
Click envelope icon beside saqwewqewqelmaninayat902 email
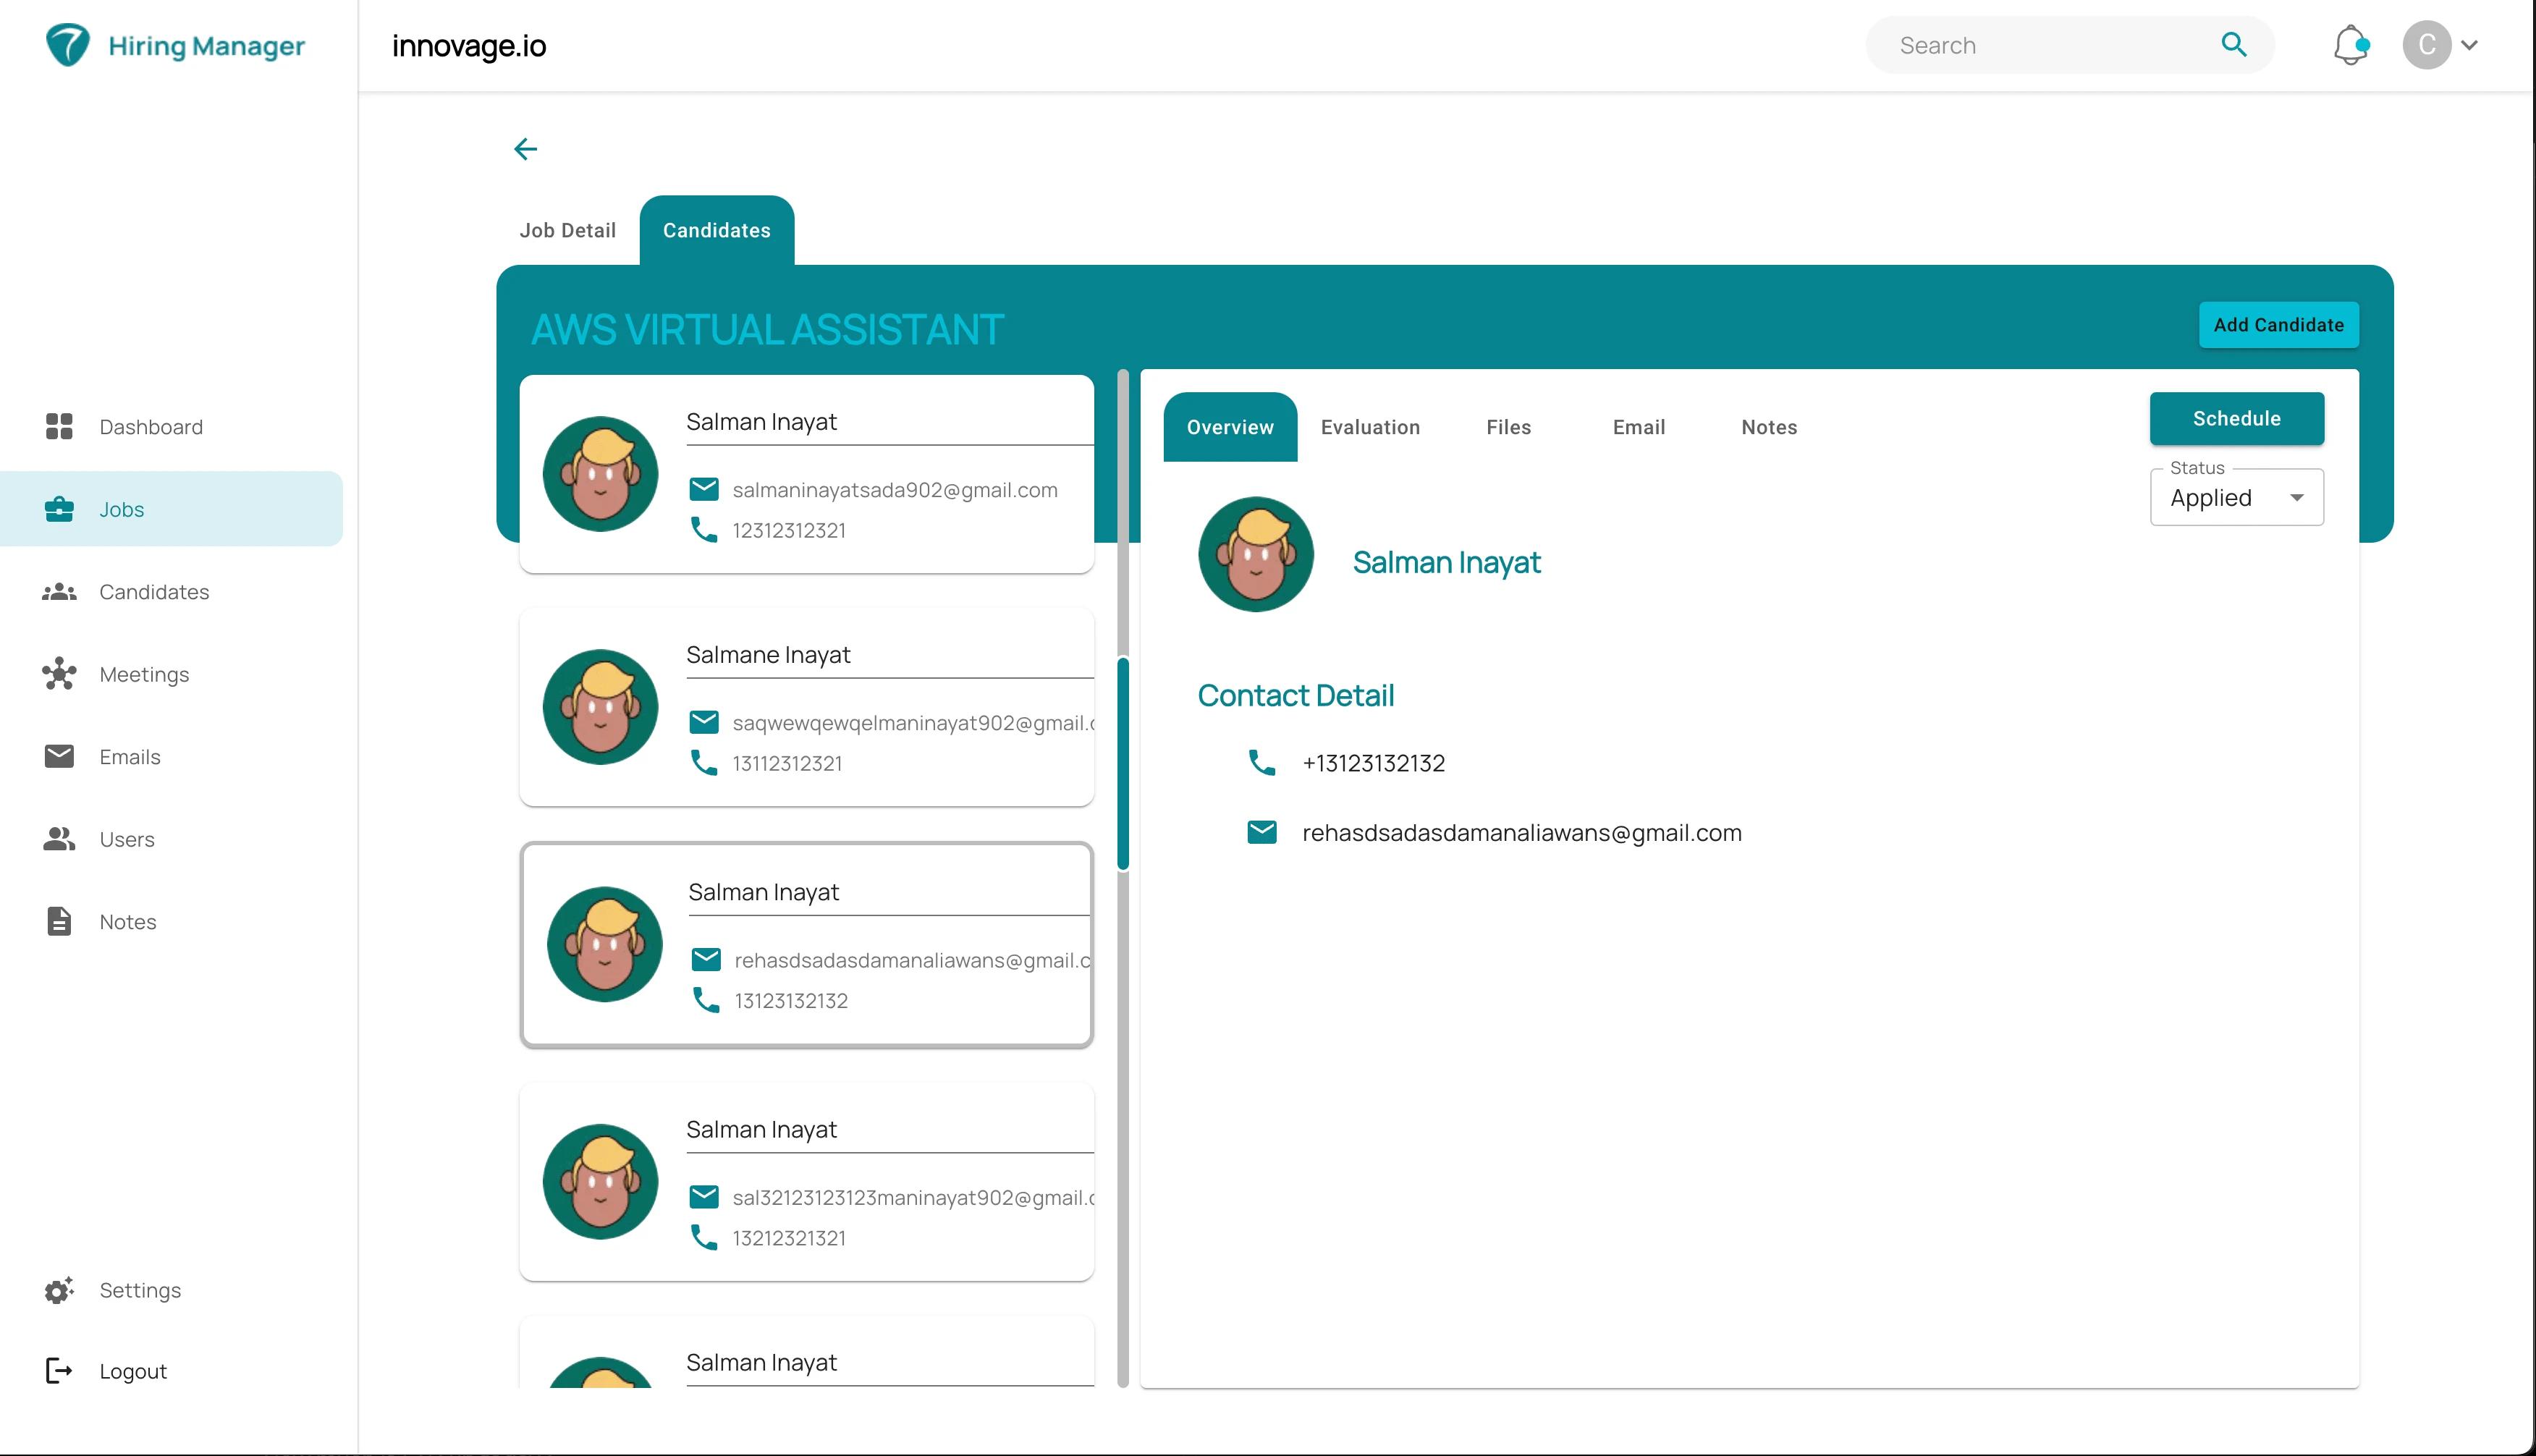(704, 722)
